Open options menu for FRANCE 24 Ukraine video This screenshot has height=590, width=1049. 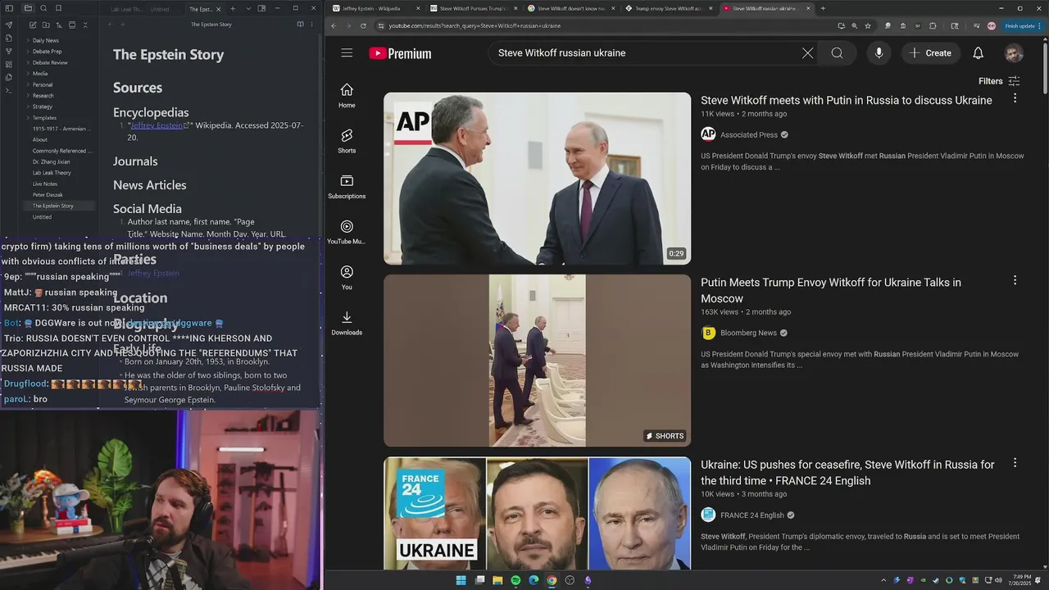coord(1015,462)
